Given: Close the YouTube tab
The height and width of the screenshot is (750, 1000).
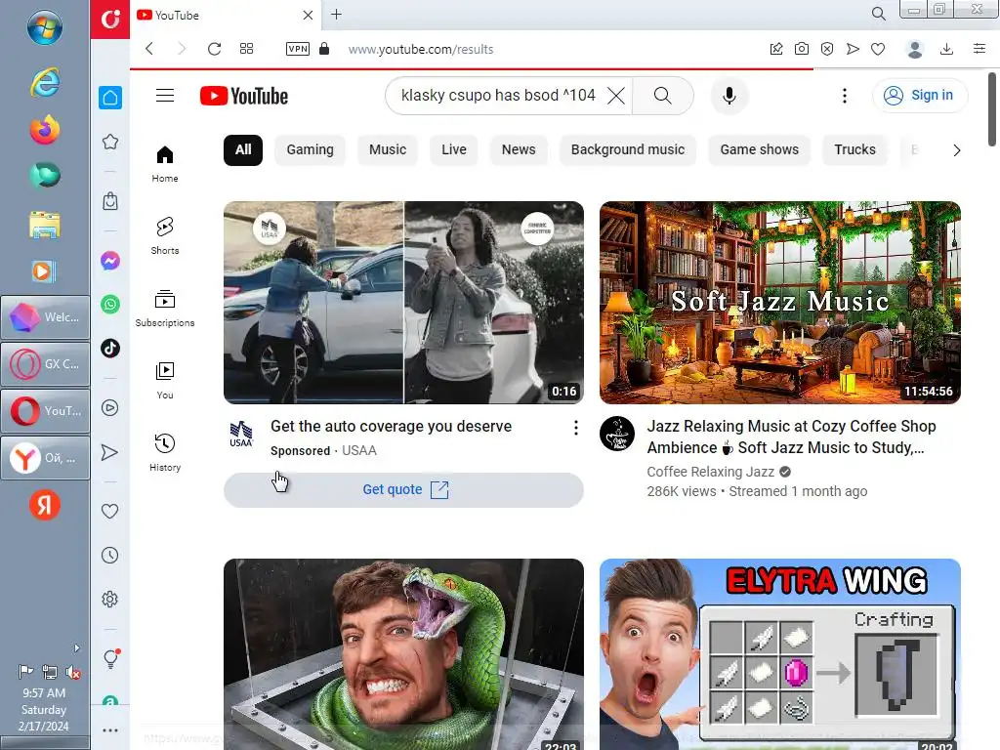Looking at the screenshot, I should click(x=308, y=15).
